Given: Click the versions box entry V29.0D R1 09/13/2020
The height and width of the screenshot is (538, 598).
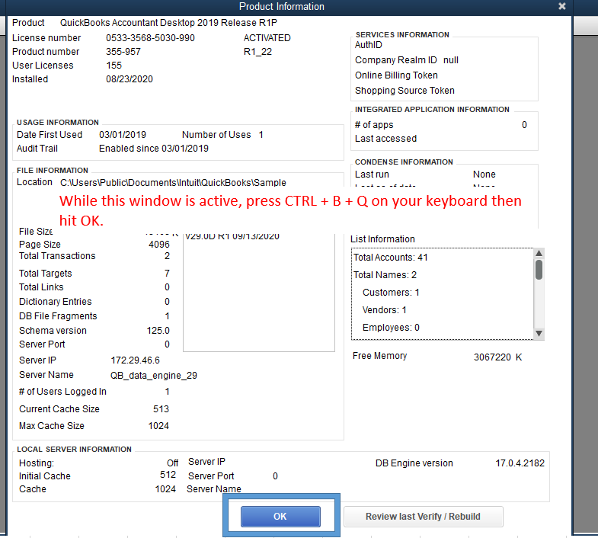Looking at the screenshot, I should point(232,237).
